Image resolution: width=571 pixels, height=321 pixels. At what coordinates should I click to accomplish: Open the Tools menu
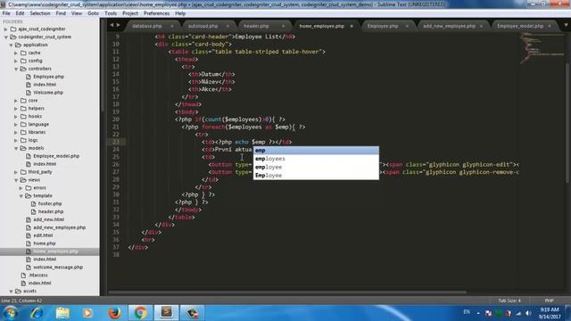click(x=111, y=13)
